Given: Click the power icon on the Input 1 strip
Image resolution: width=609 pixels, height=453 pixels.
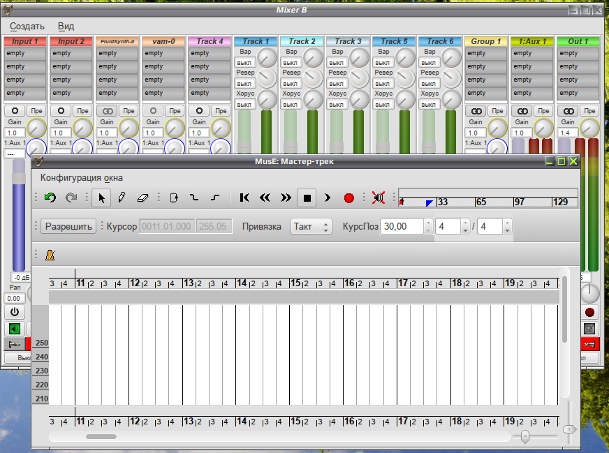Looking at the screenshot, I should [x=15, y=312].
